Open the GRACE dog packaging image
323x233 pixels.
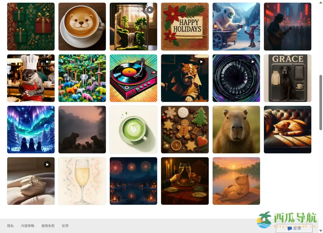[x=288, y=78]
